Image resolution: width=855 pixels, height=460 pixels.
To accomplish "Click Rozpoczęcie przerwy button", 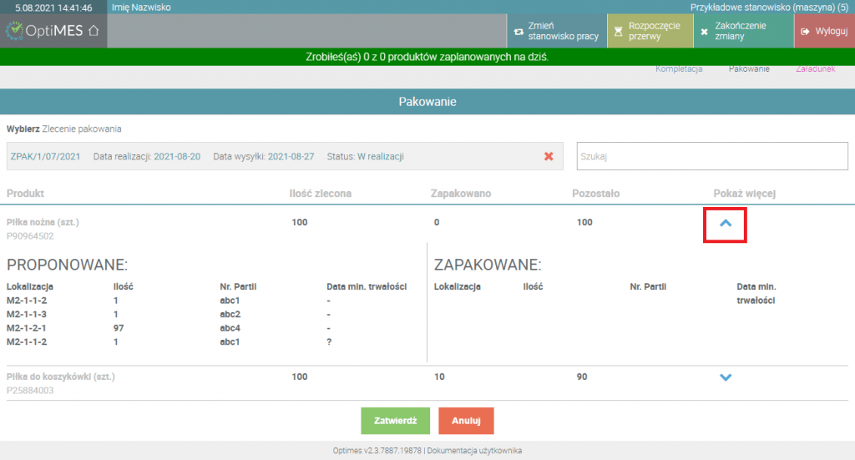I will [x=650, y=31].
